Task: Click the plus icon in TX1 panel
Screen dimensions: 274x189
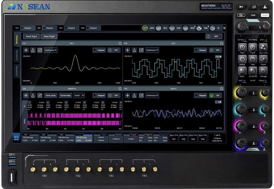Action: click(x=26, y=50)
